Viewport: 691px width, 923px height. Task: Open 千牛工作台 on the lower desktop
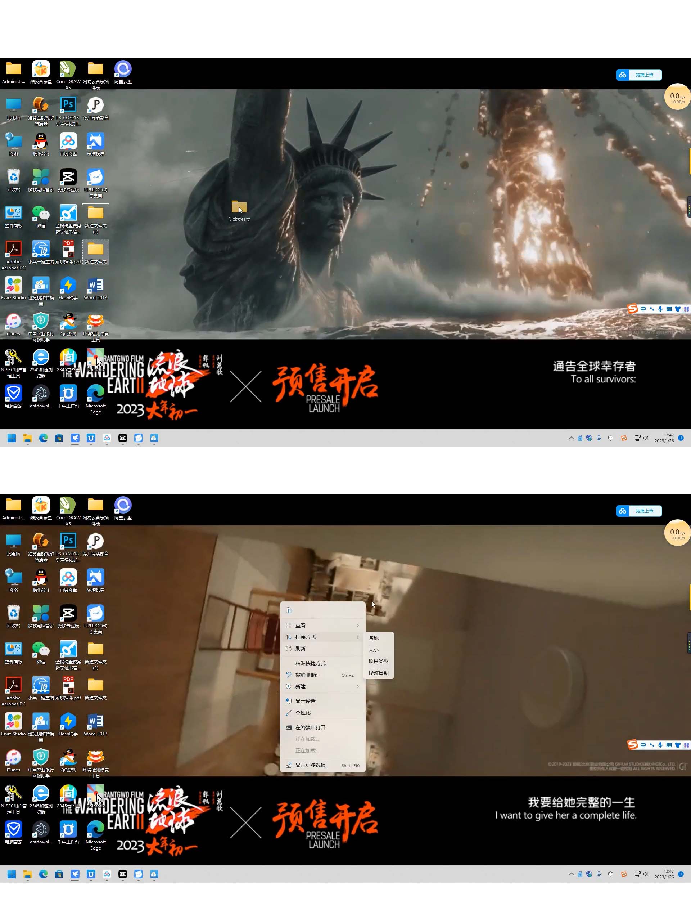(x=68, y=833)
